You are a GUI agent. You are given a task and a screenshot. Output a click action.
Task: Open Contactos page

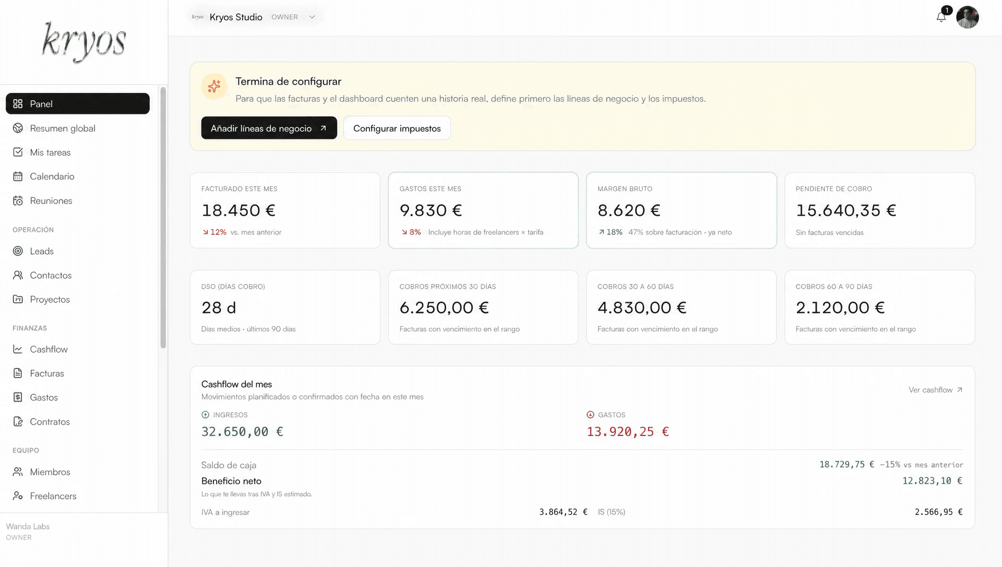click(x=78, y=275)
